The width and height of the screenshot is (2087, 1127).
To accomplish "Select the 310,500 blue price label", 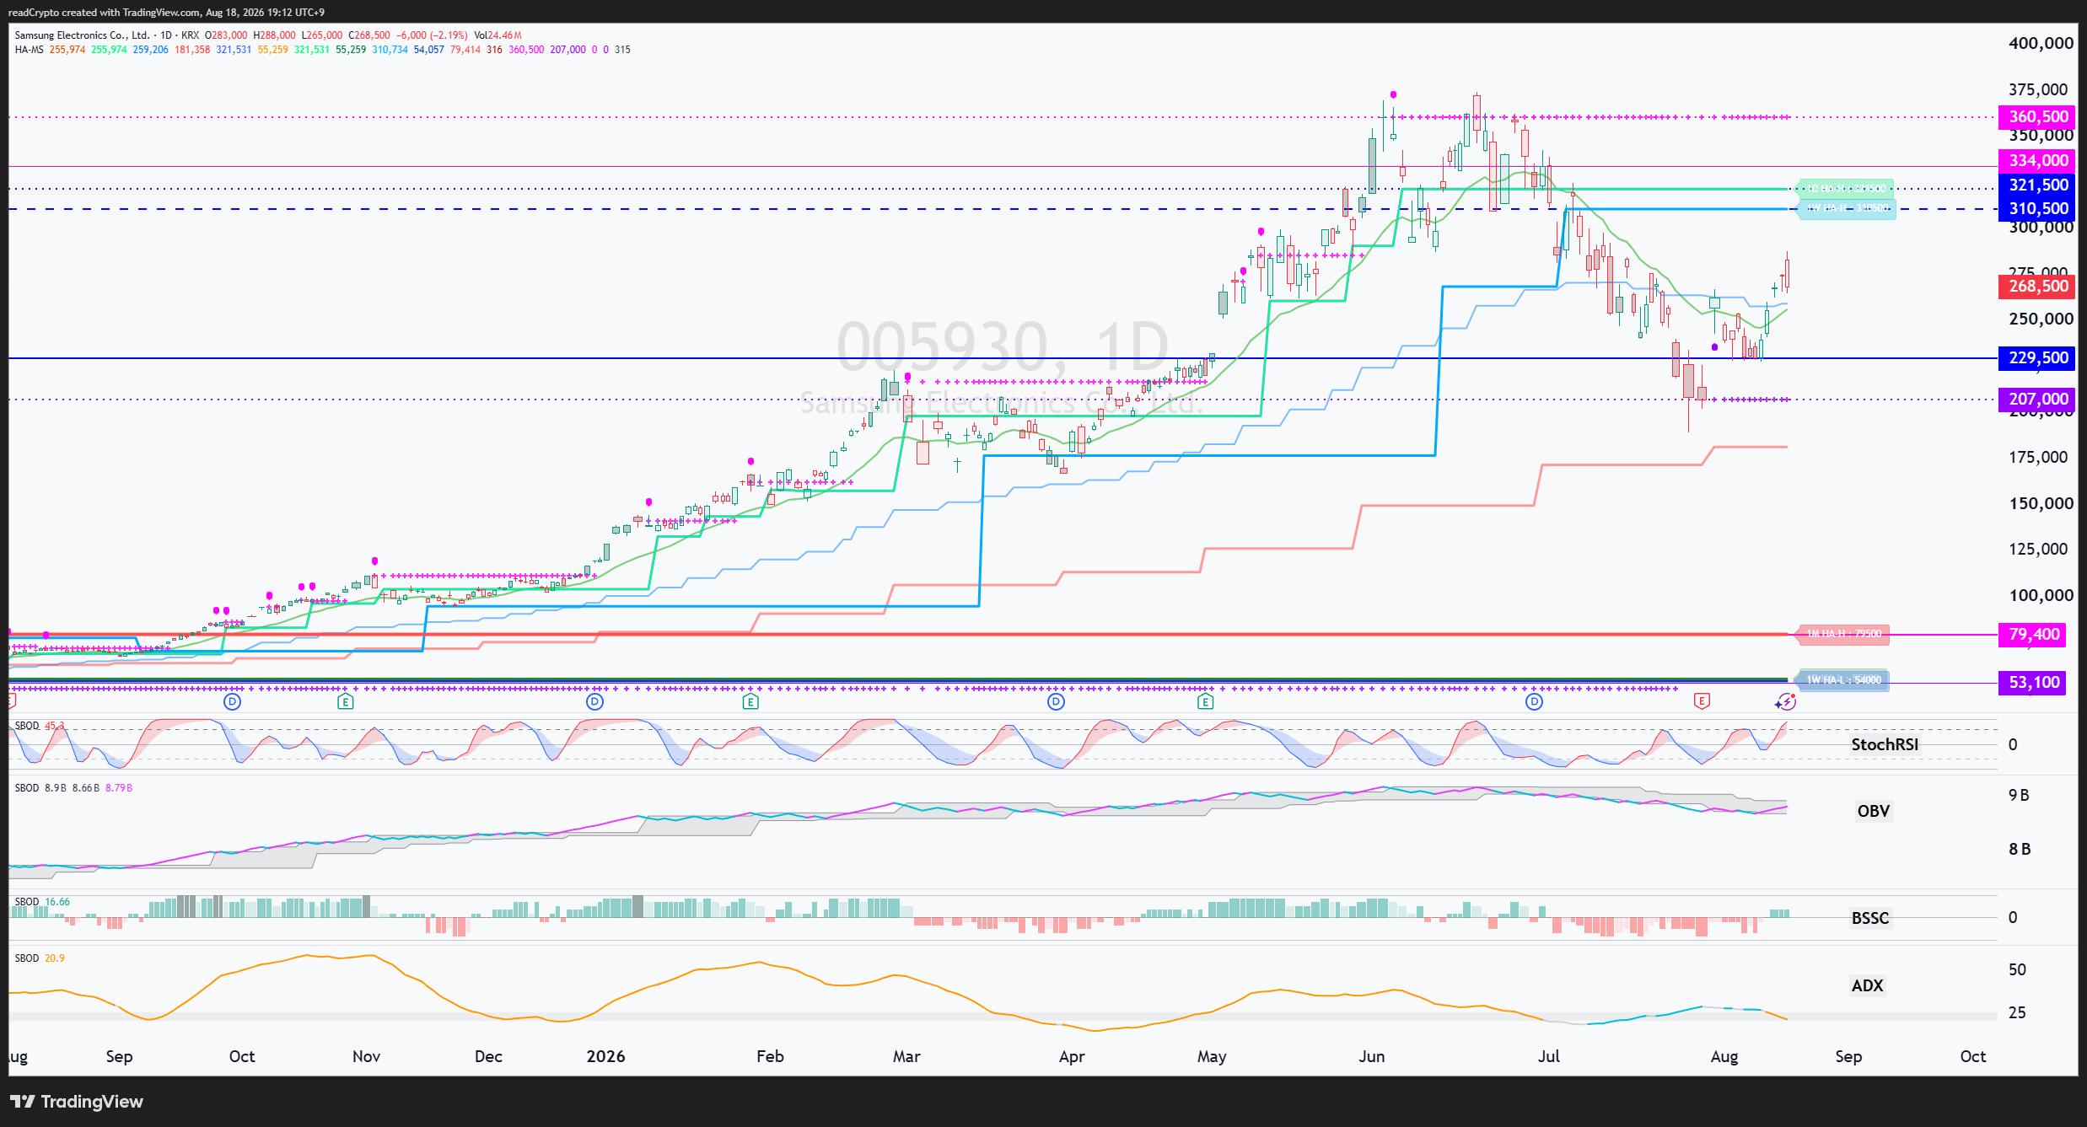I will pyautogui.click(x=2038, y=208).
